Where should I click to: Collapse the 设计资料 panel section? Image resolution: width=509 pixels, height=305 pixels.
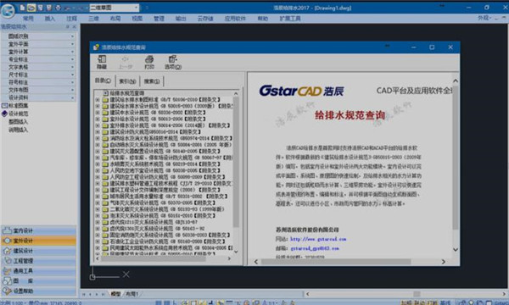38,97
